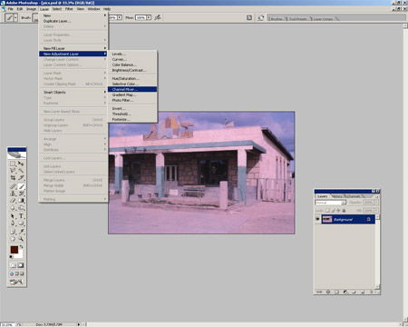
Task: Switch to Quick Mask mode
Action: coord(21,265)
